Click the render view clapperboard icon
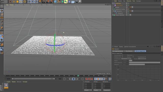 click(x=44, y=2)
